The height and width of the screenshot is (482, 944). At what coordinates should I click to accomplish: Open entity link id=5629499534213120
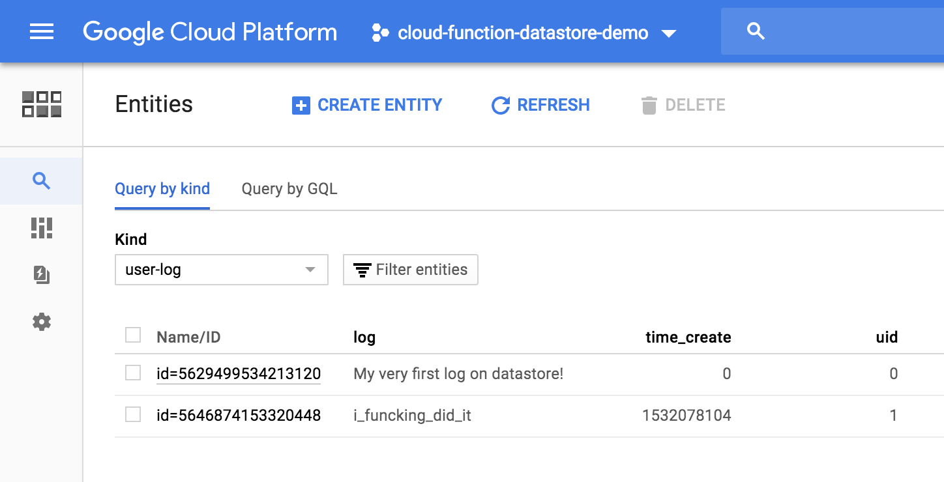239,374
